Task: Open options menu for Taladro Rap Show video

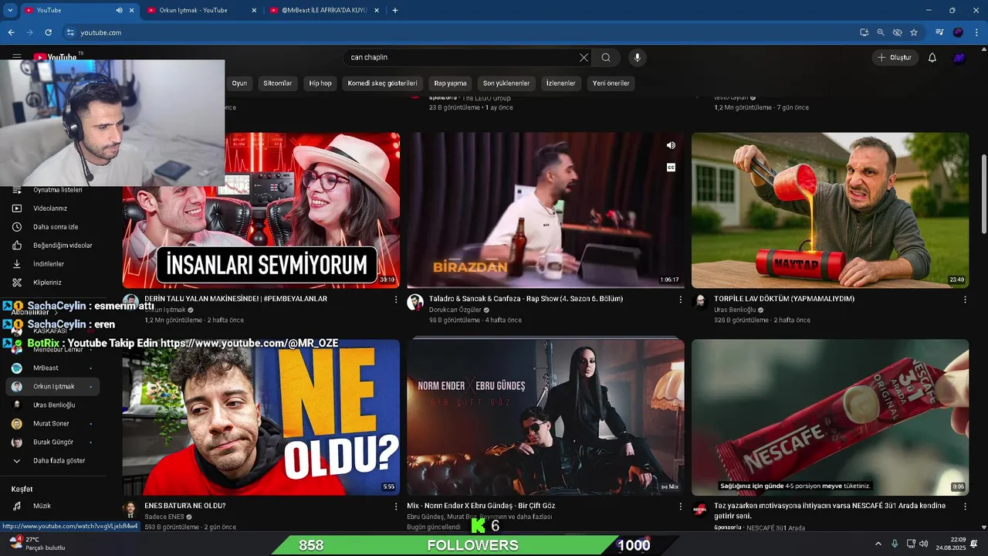Action: [x=681, y=300]
